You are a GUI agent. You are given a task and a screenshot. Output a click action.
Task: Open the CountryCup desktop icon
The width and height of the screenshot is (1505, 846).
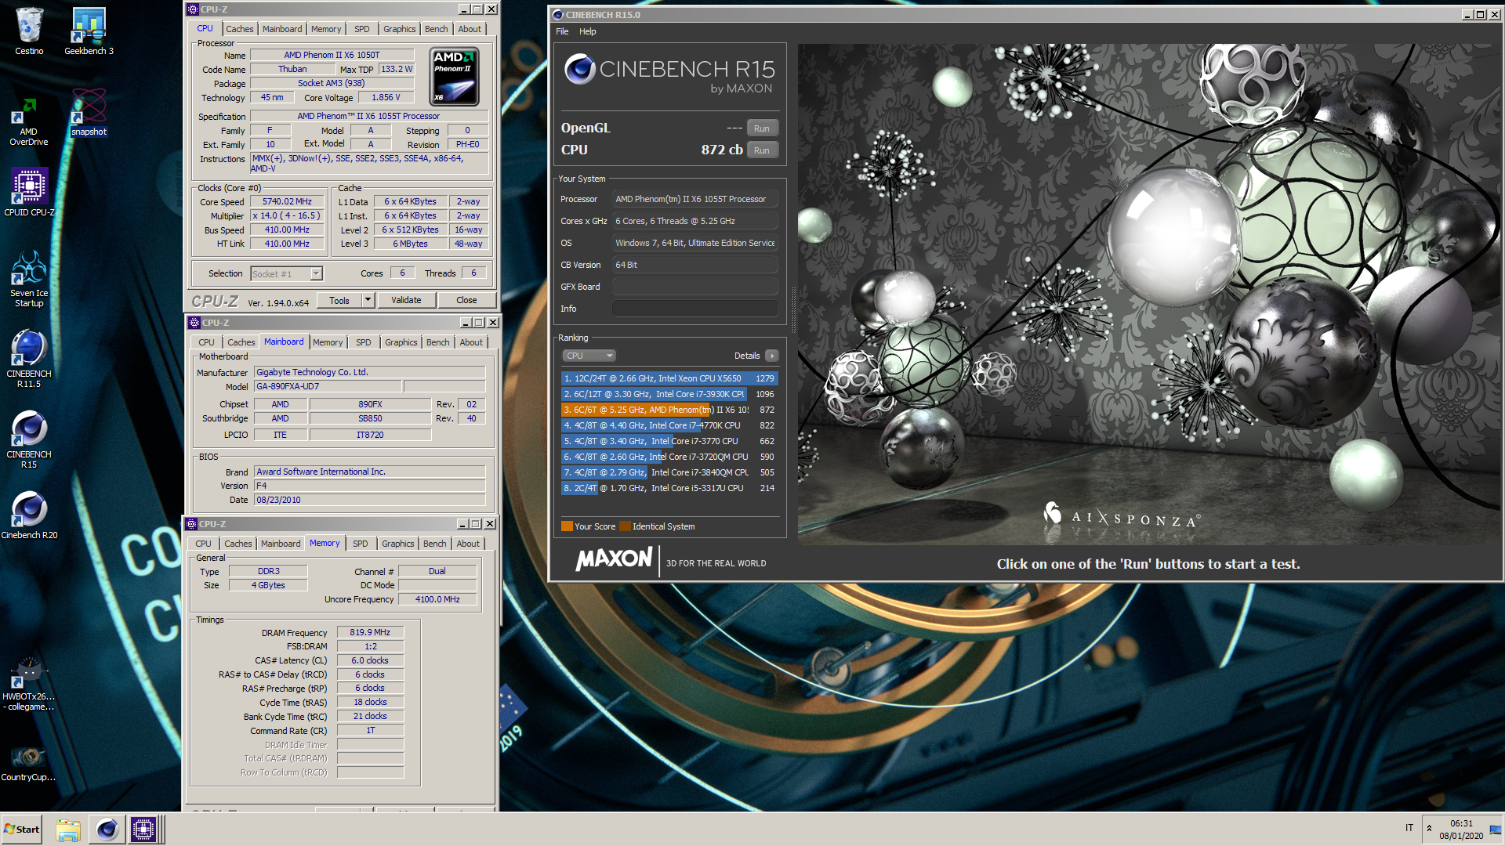coord(29,762)
